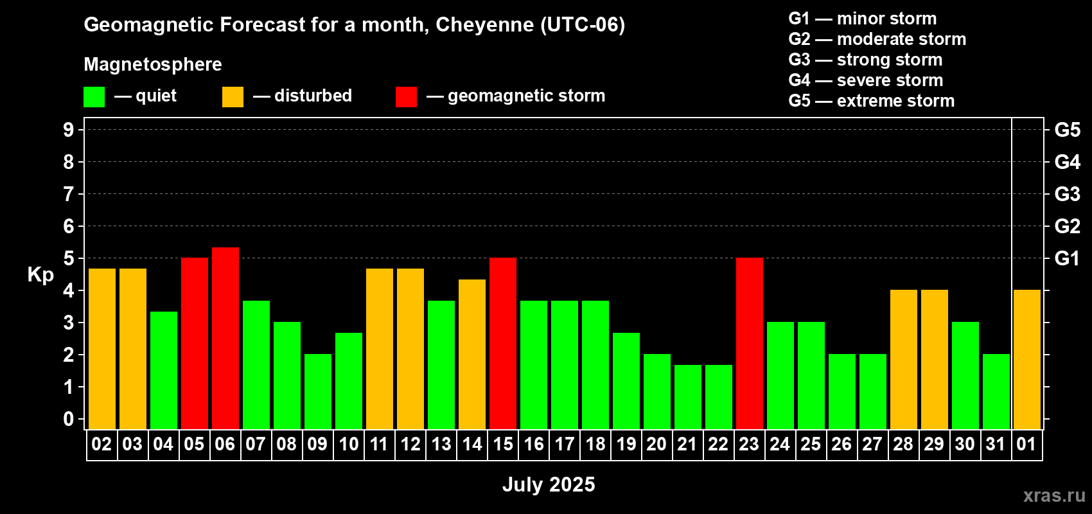Click the Kp axis label
The height and width of the screenshot is (514, 1092).
coord(40,276)
